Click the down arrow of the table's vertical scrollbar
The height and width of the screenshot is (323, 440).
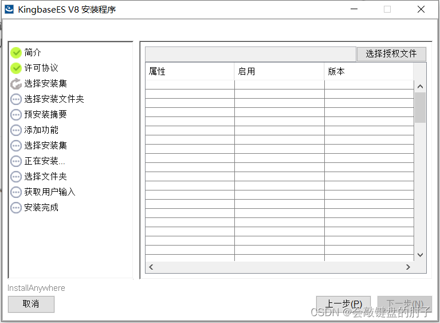(420, 255)
